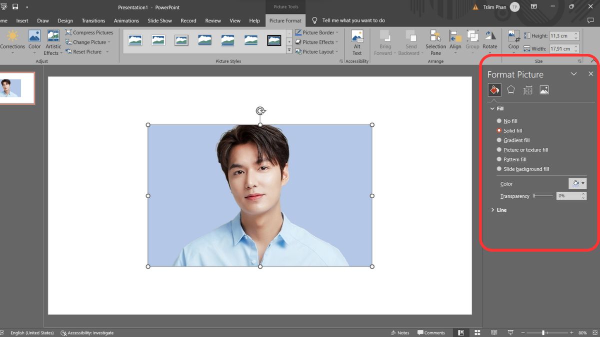Viewport: 600px width, 337px height.
Task: Select the slide 1 thumbnail
Action: pos(16,88)
